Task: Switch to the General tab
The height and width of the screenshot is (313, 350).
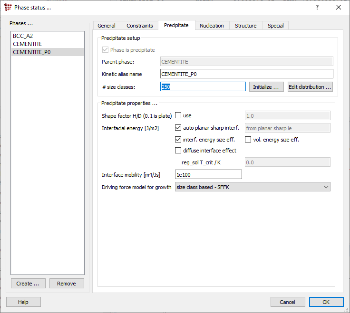Action: (x=107, y=26)
